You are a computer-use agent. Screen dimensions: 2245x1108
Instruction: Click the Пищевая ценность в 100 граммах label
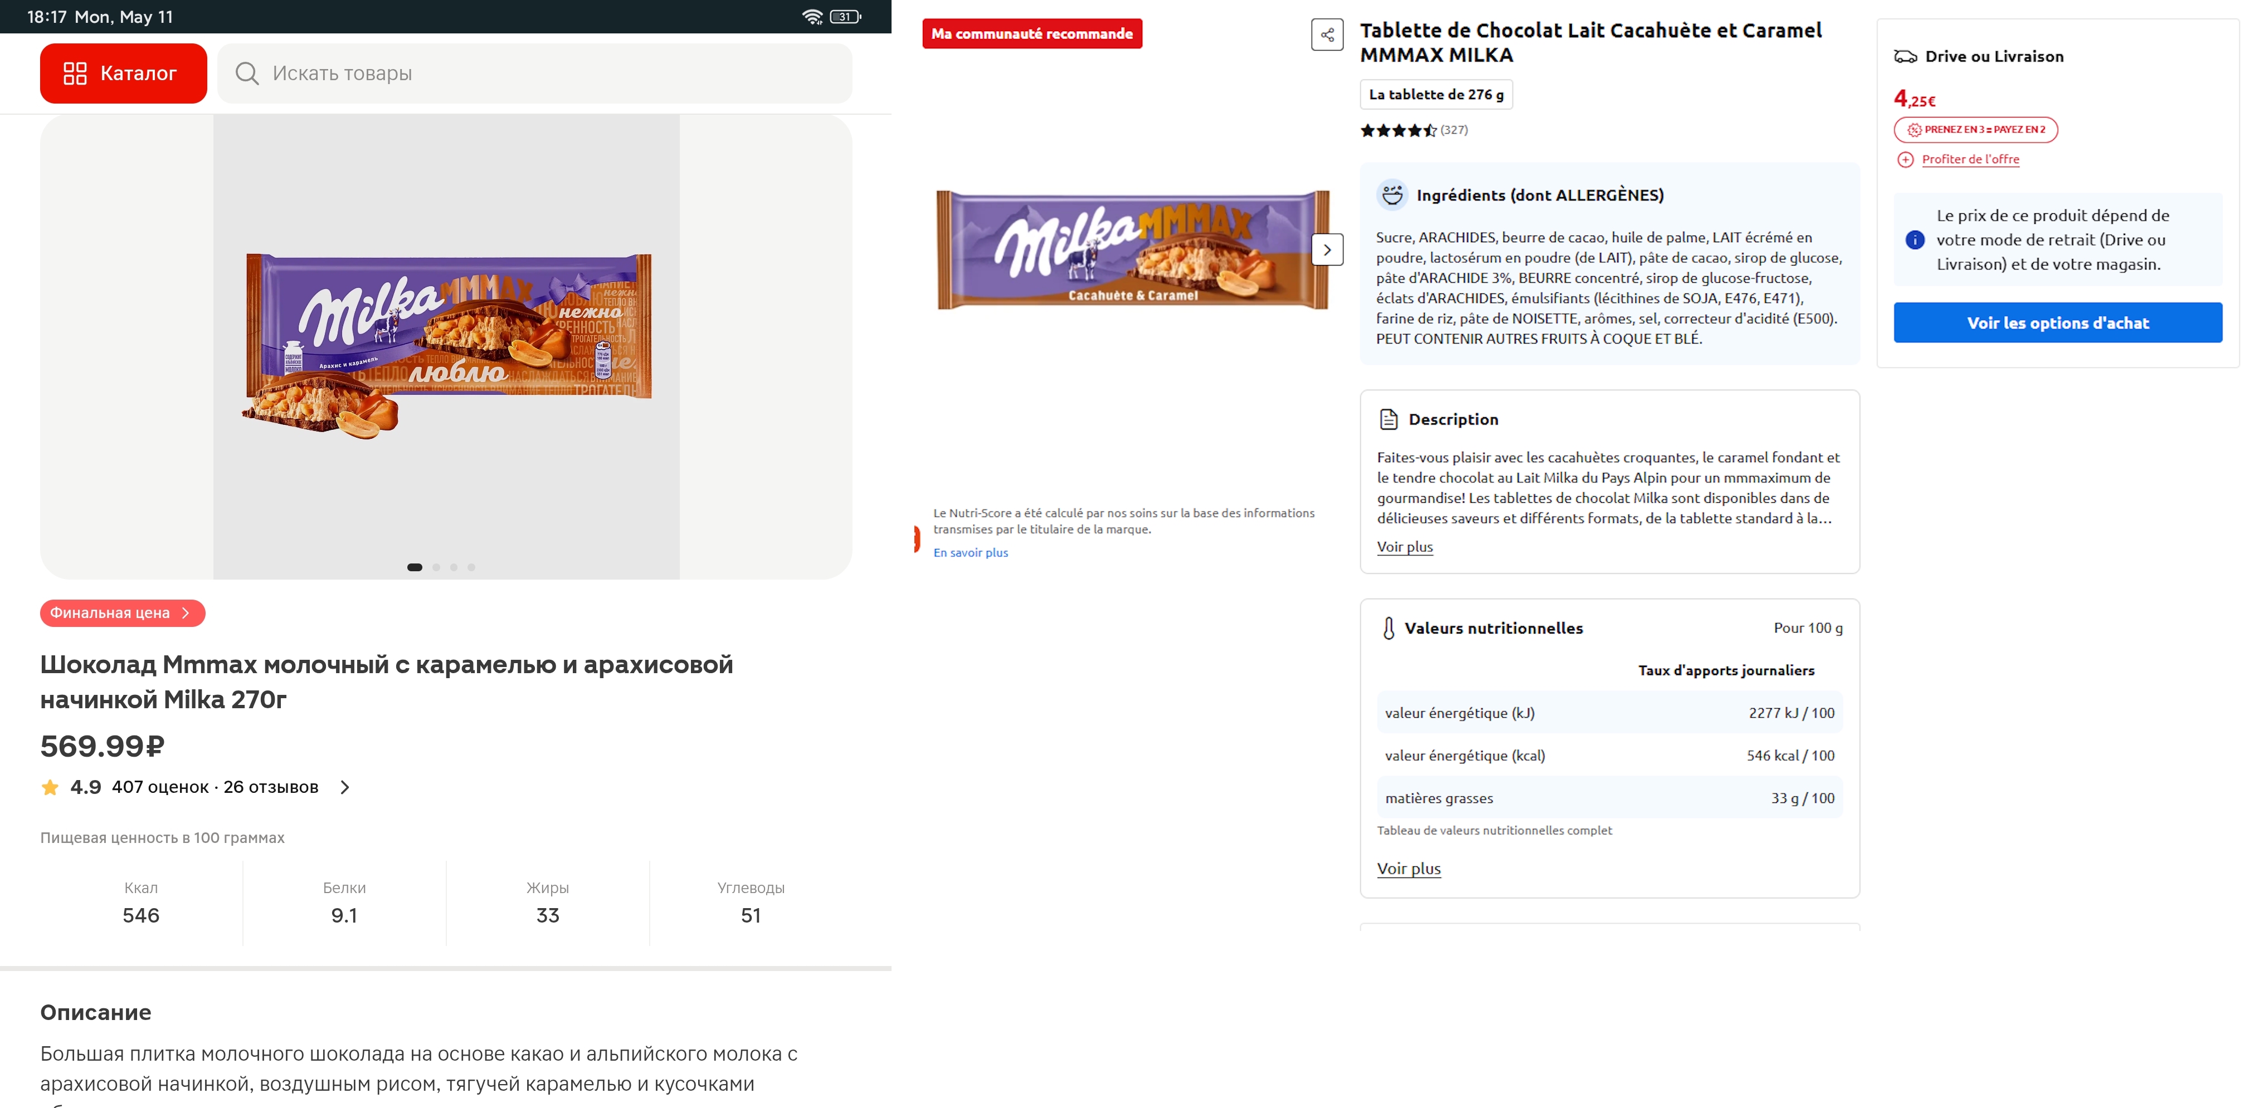[162, 838]
